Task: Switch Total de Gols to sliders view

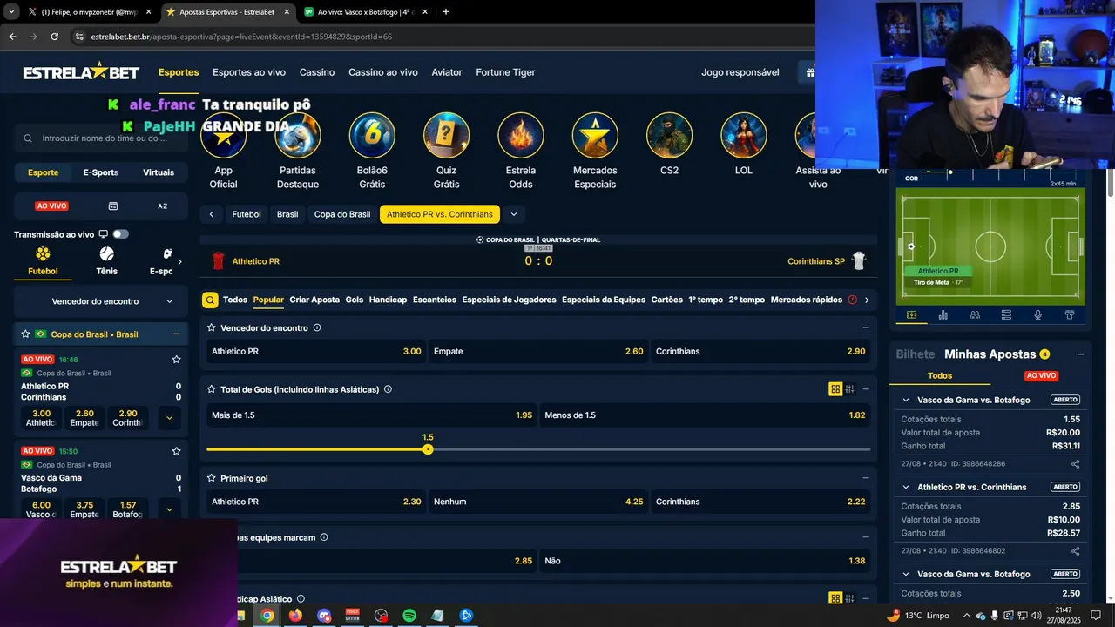Action: click(x=849, y=389)
